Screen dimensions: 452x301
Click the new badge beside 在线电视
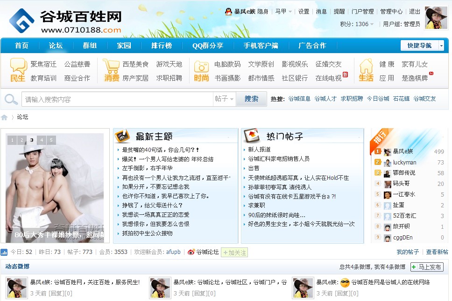click(x=345, y=75)
